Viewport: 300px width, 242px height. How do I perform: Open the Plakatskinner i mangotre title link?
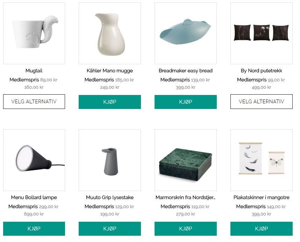(262, 197)
